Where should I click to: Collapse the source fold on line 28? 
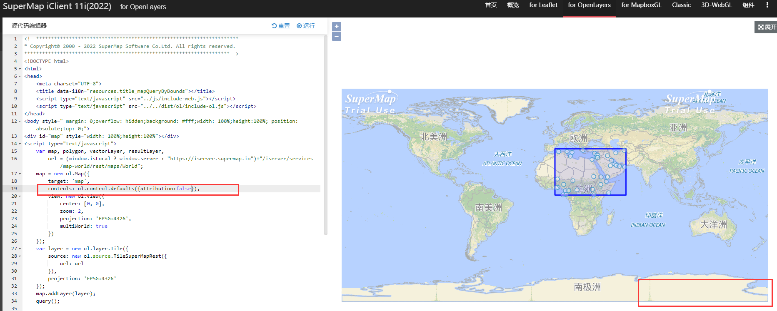[20, 256]
